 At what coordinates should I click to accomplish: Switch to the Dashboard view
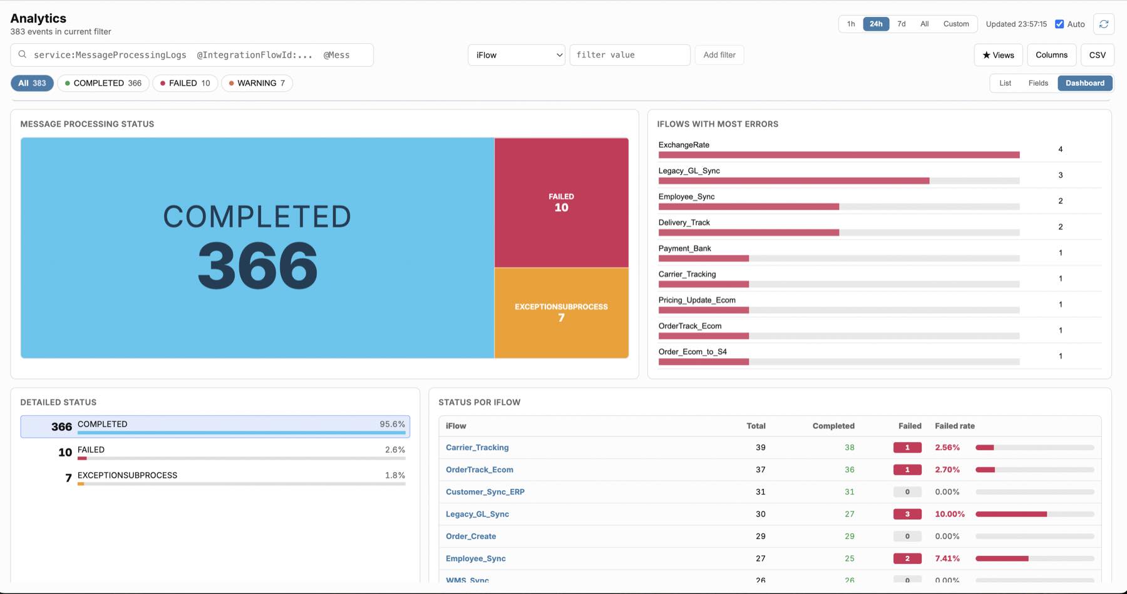pyautogui.click(x=1085, y=83)
